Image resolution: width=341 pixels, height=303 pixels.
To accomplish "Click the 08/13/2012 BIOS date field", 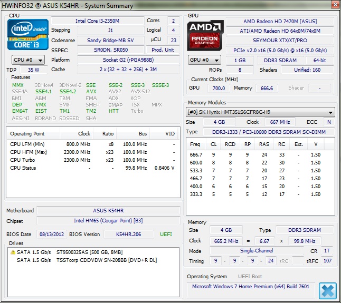I will [x=52, y=234].
